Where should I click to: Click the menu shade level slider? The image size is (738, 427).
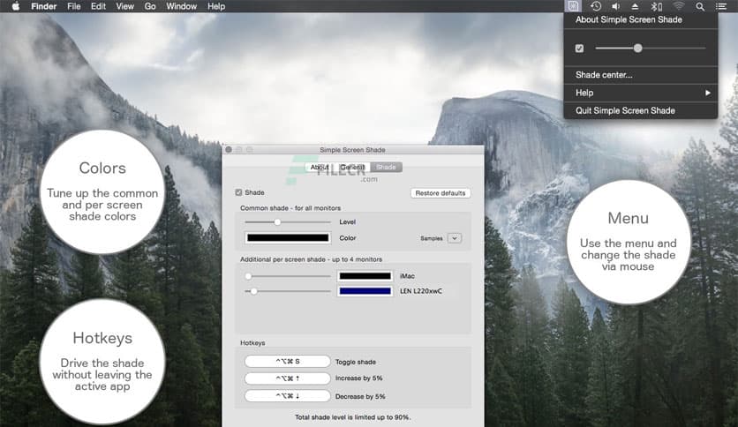tap(650, 48)
